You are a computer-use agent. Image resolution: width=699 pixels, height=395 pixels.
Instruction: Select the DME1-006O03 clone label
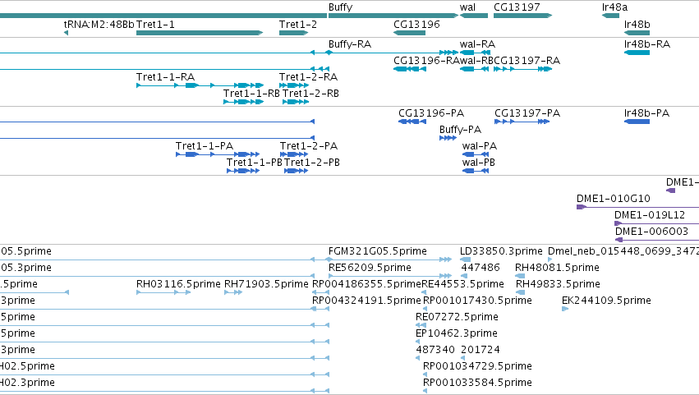(651, 232)
